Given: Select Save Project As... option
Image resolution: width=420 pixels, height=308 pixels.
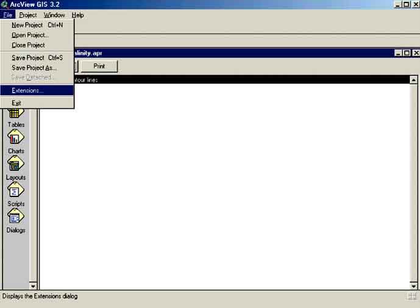Looking at the screenshot, I should click(x=34, y=68).
